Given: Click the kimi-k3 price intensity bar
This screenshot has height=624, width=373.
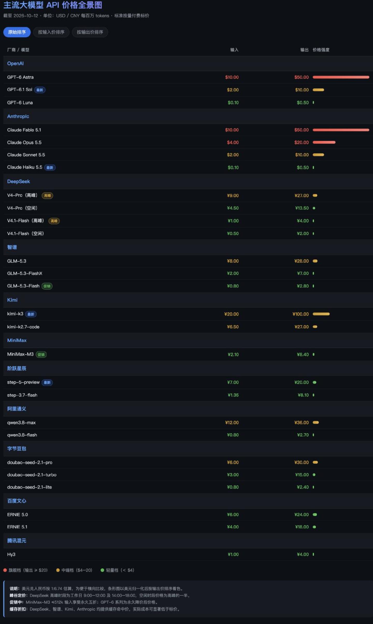Looking at the screenshot, I should [321, 314].
